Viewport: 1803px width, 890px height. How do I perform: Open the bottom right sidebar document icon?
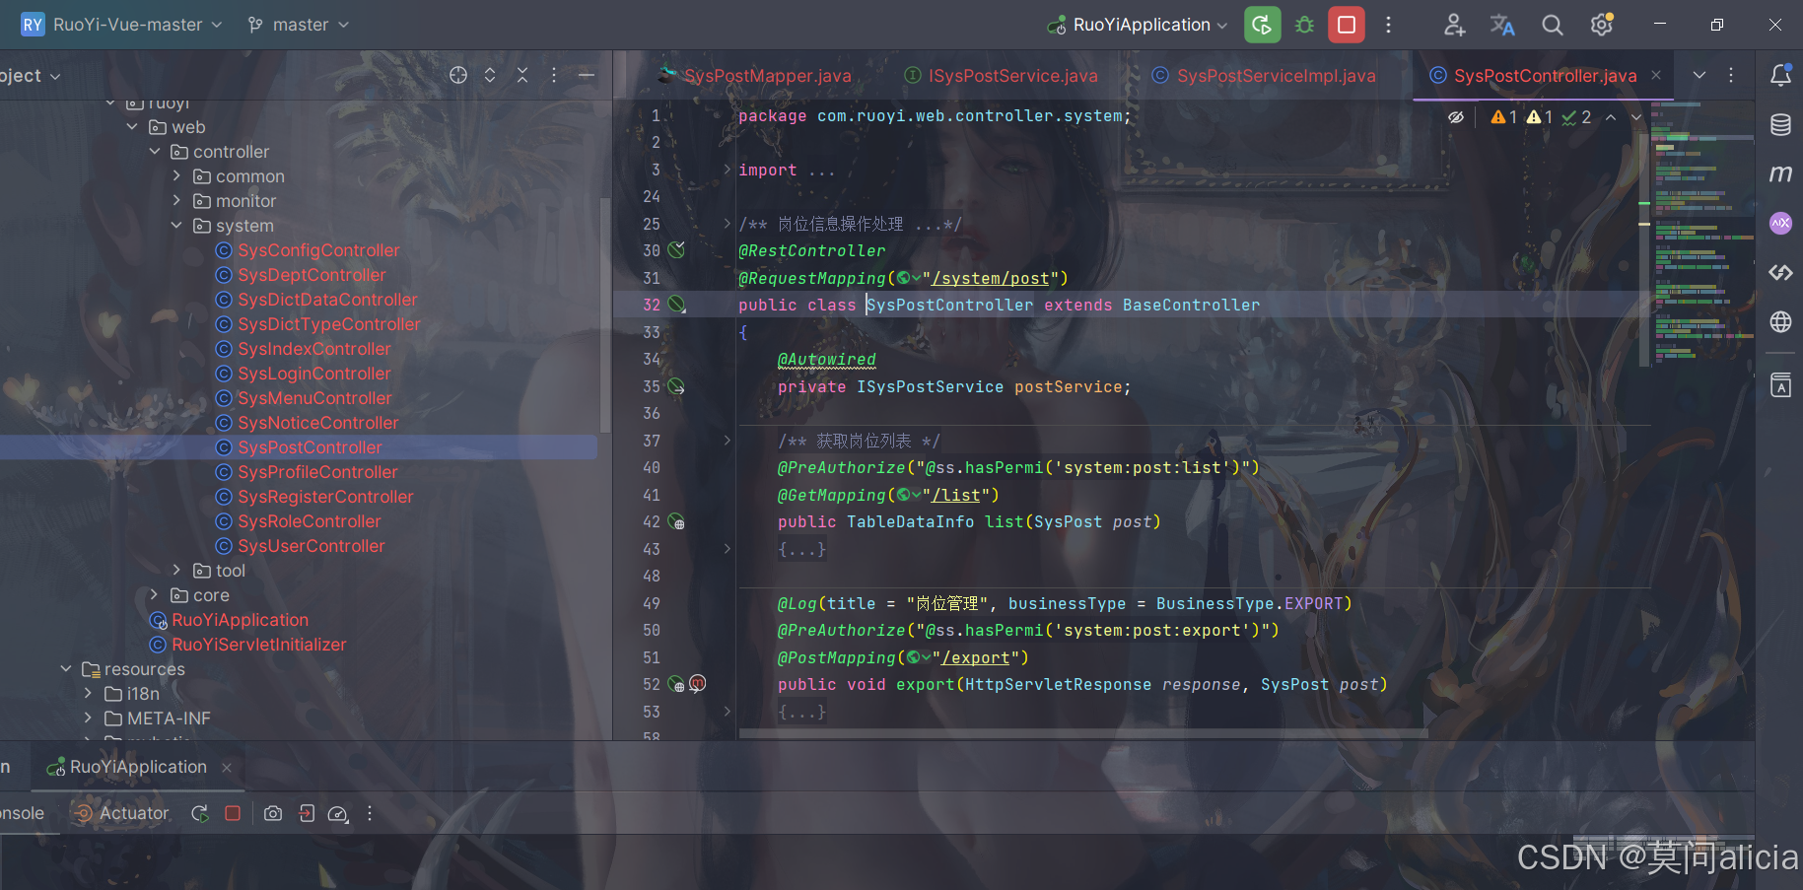pyautogui.click(x=1780, y=385)
